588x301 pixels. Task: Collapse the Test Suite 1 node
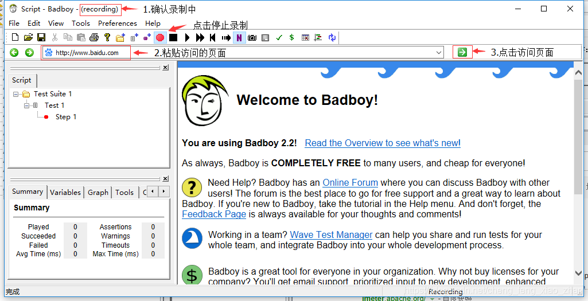[x=15, y=94]
